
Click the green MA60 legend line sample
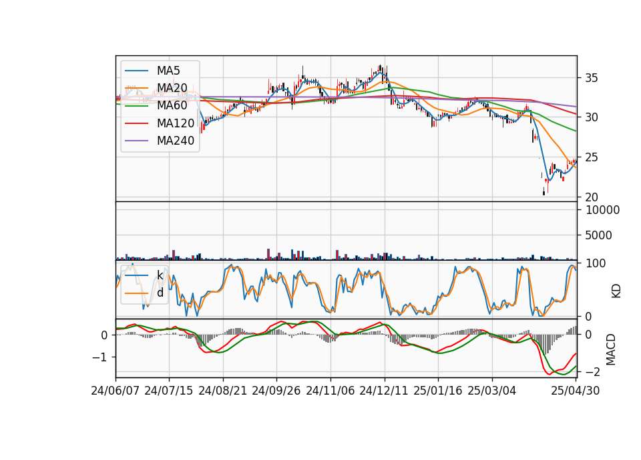pos(136,106)
